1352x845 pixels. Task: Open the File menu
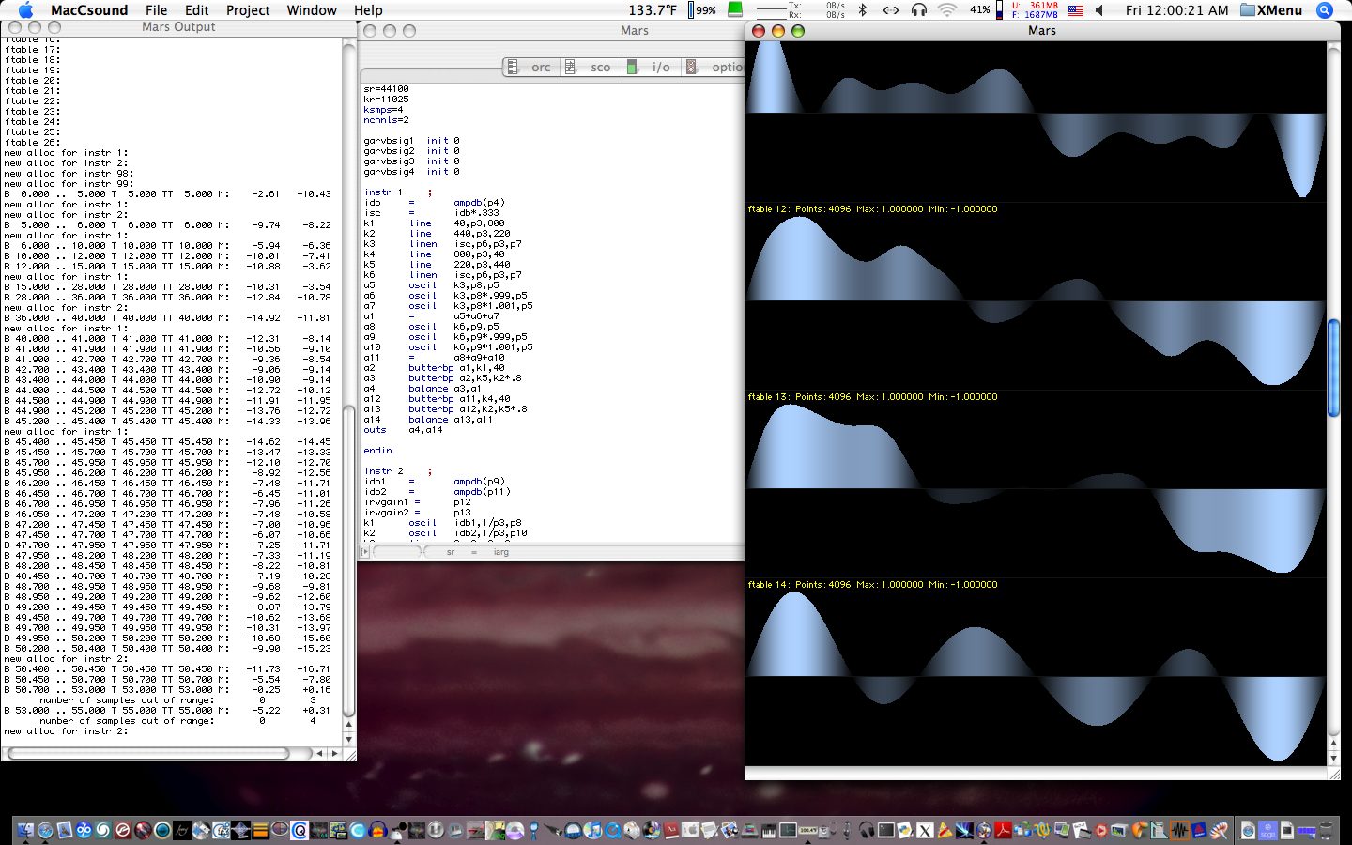point(156,9)
